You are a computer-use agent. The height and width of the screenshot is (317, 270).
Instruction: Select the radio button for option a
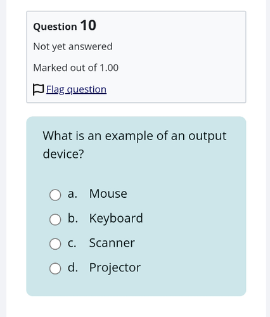coord(55,195)
